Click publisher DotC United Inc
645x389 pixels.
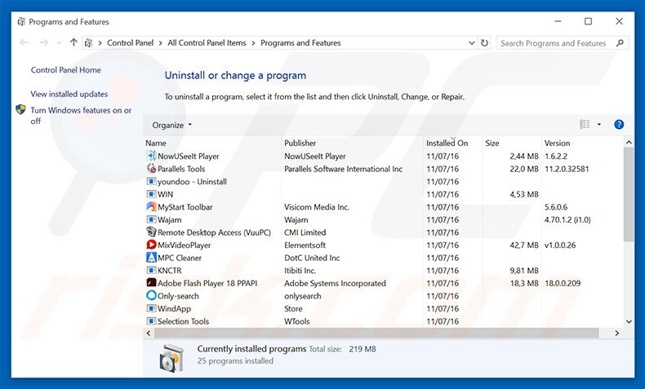[x=312, y=258]
